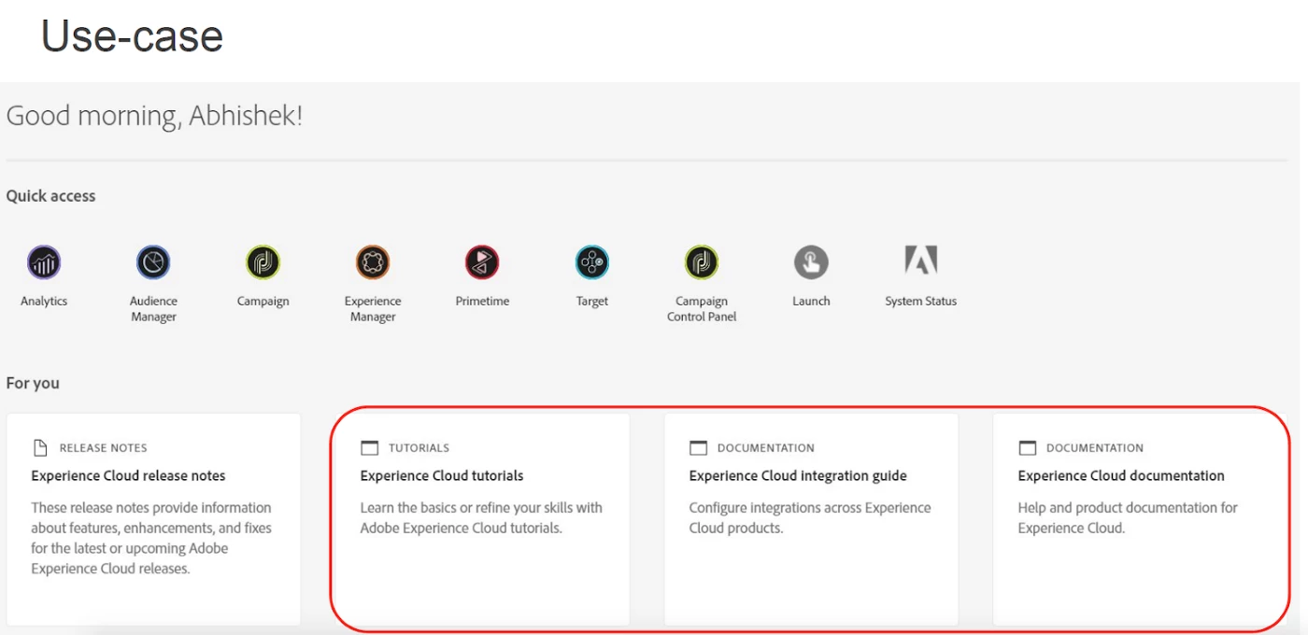
Task: Click the release notes description paragraph
Action: click(151, 538)
